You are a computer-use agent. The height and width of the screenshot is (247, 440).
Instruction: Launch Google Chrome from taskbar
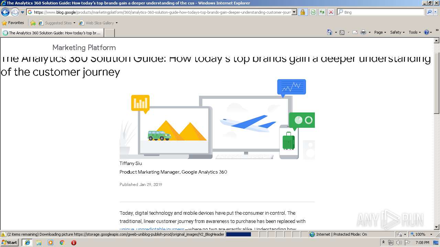coord(62,243)
